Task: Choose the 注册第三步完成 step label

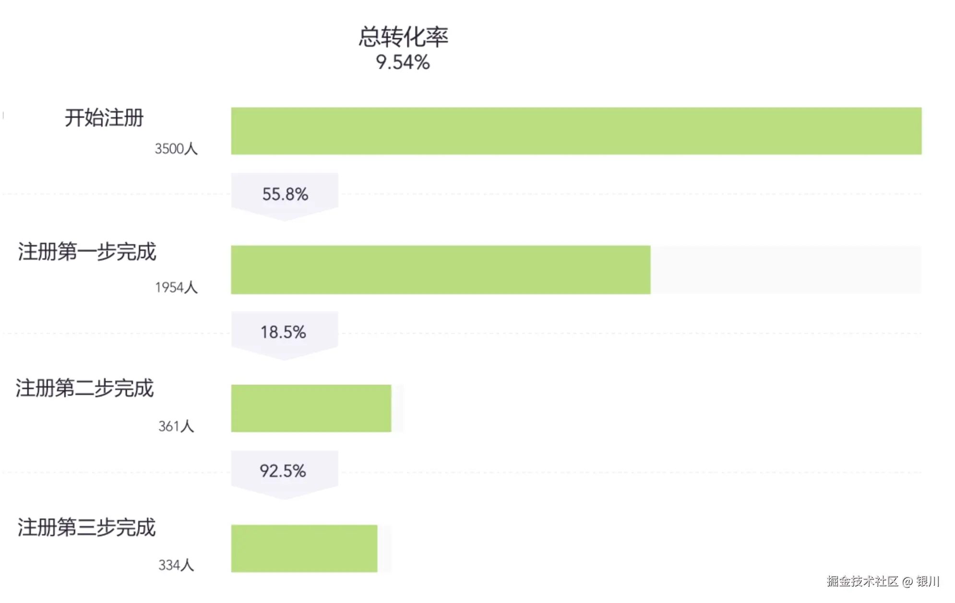Action: [x=87, y=528]
